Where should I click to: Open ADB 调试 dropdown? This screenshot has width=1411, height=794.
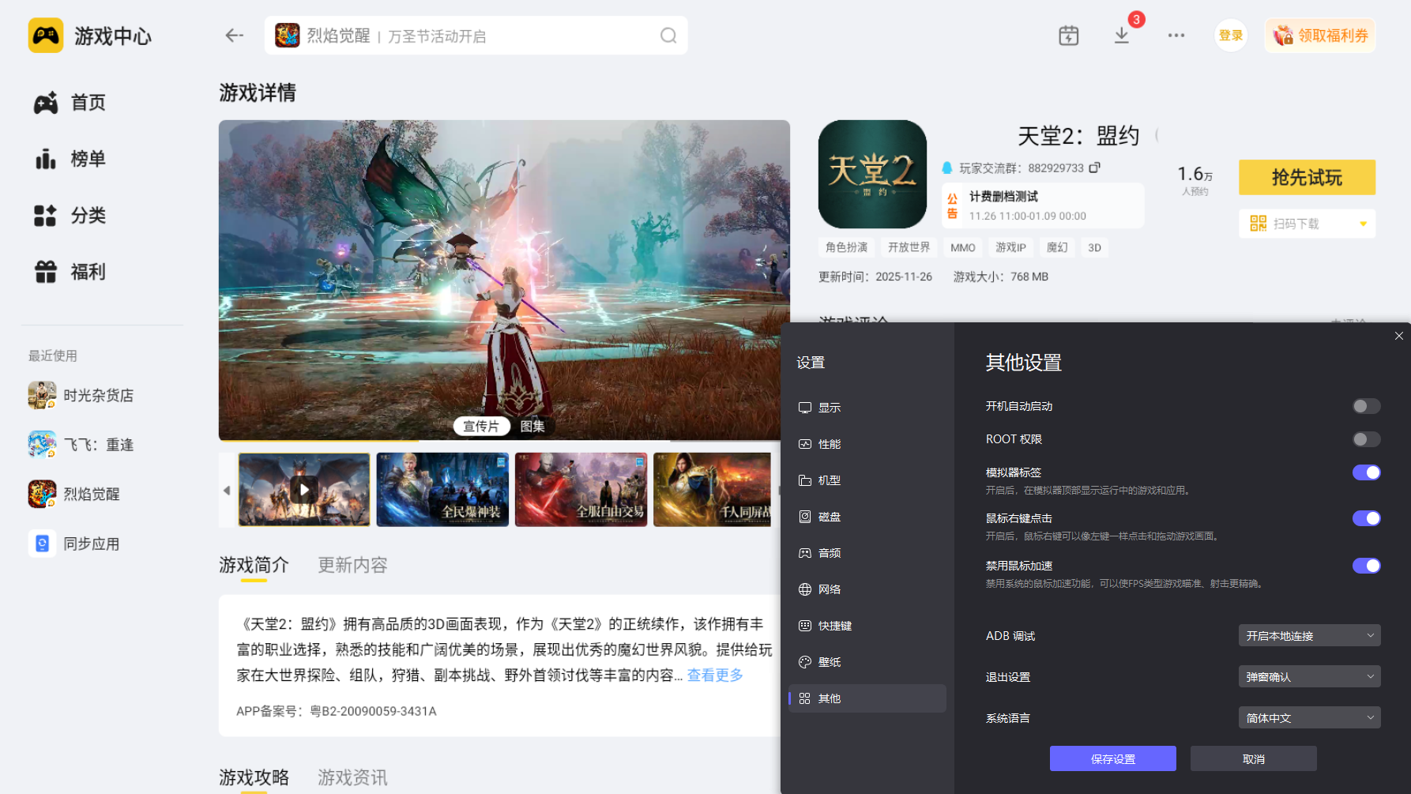(1309, 636)
